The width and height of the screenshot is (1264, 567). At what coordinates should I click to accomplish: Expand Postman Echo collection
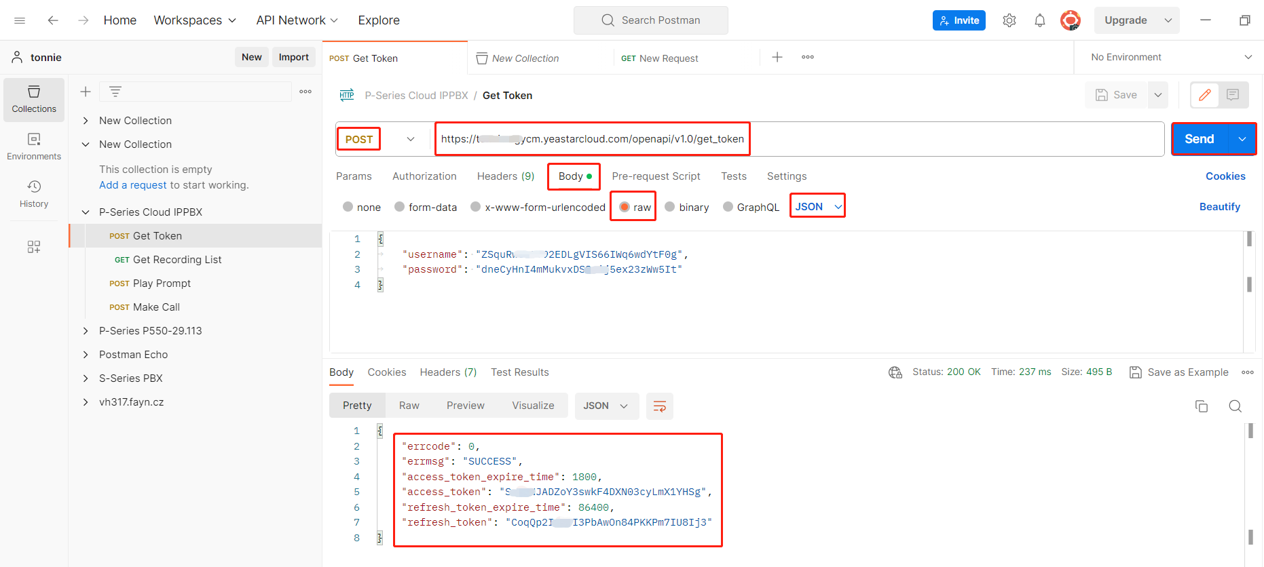[x=86, y=355]
